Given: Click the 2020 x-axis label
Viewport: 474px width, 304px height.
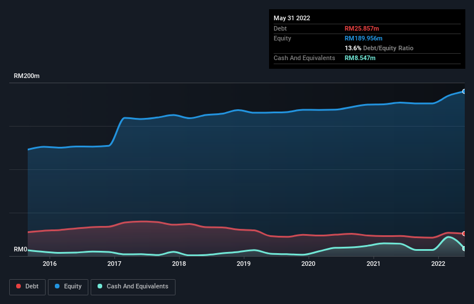Looking at the screenshot, I should (x=308, y=264).
